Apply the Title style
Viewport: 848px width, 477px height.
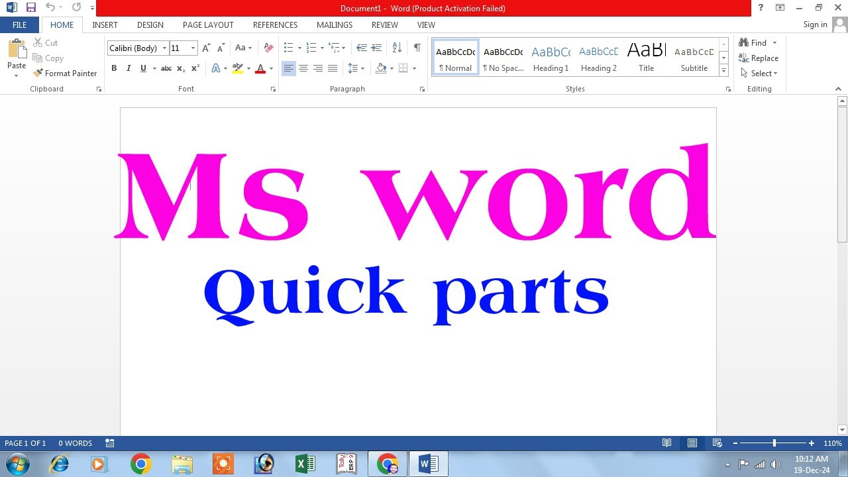[x=647, y=58]
